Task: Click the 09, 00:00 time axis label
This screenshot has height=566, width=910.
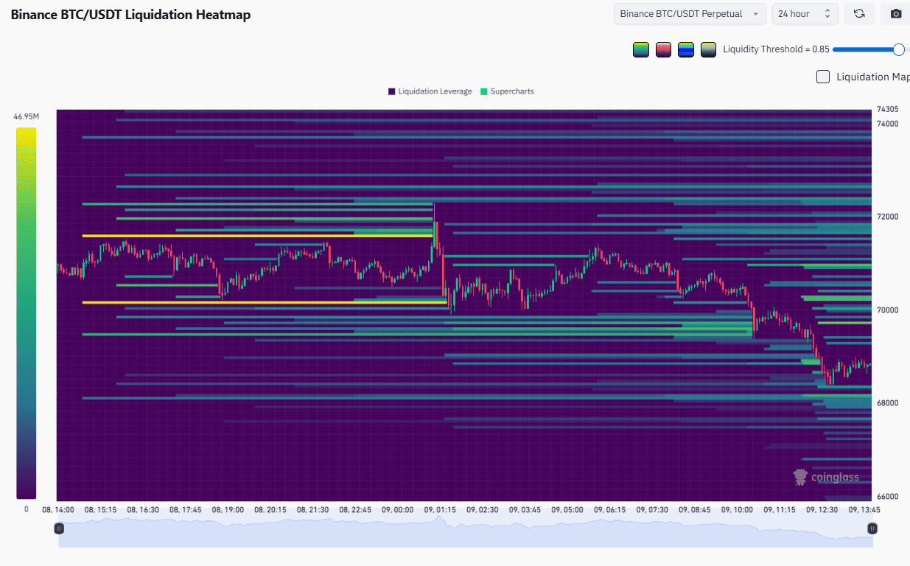Action: pos(397,509)
